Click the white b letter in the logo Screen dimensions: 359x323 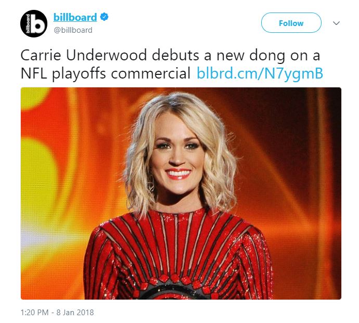pos(37,23)
